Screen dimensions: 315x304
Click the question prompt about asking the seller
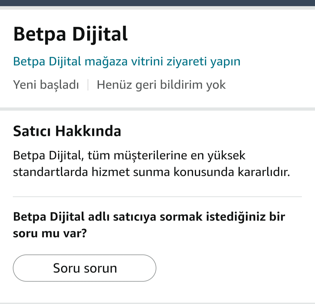(x=149, y=225)
